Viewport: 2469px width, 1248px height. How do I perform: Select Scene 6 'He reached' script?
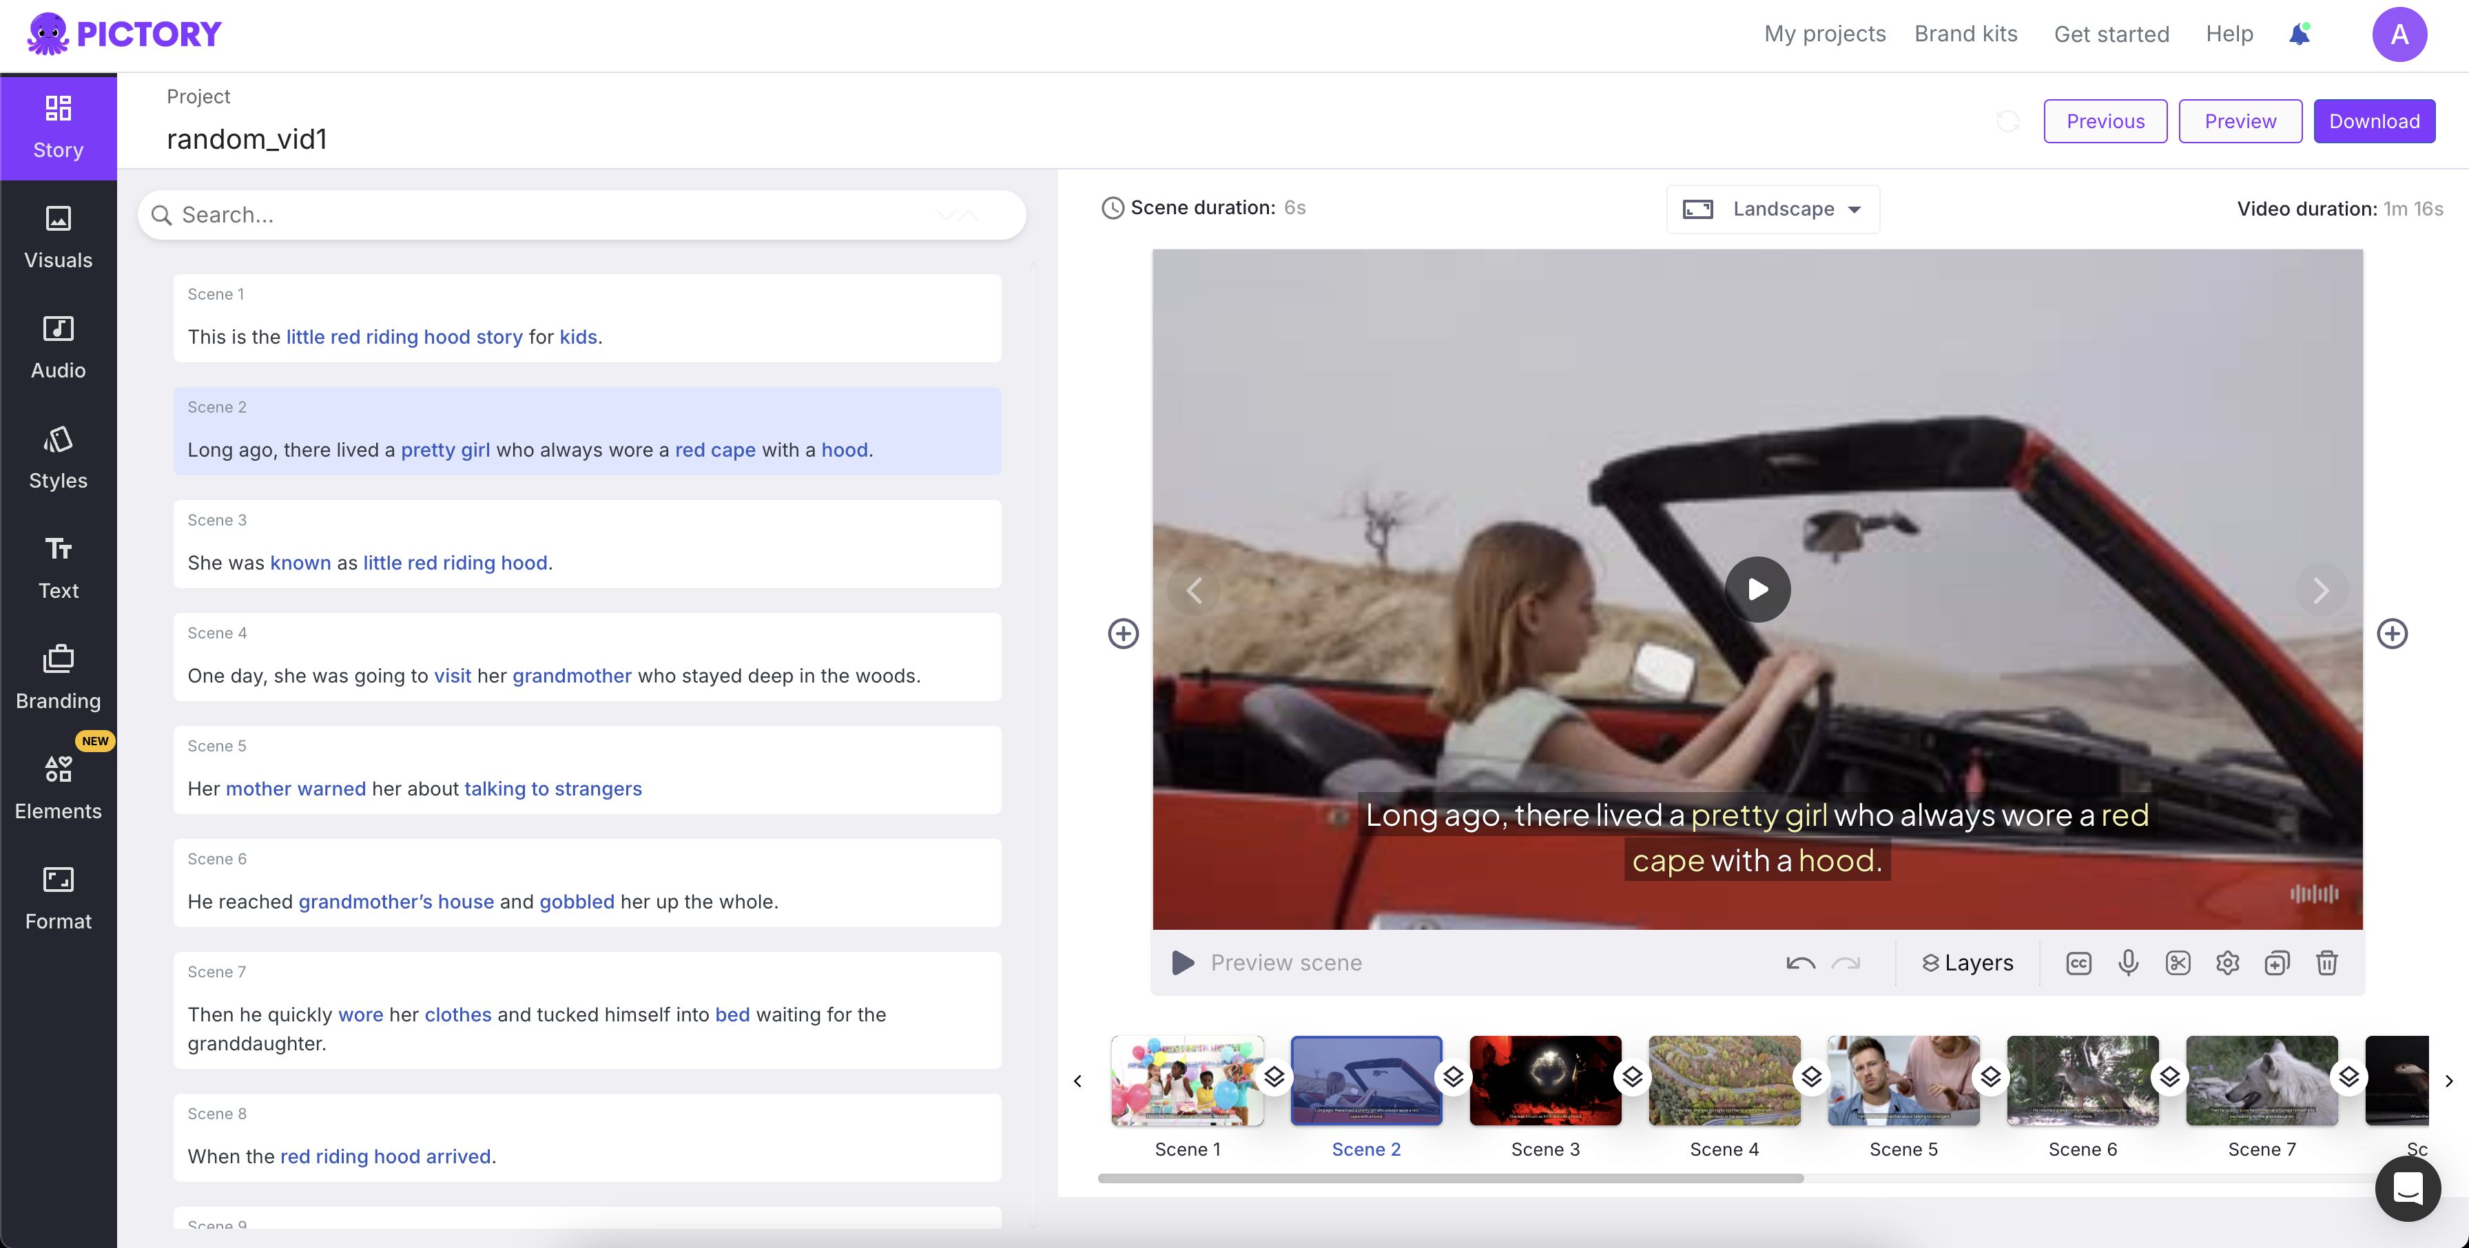(483, 903)
